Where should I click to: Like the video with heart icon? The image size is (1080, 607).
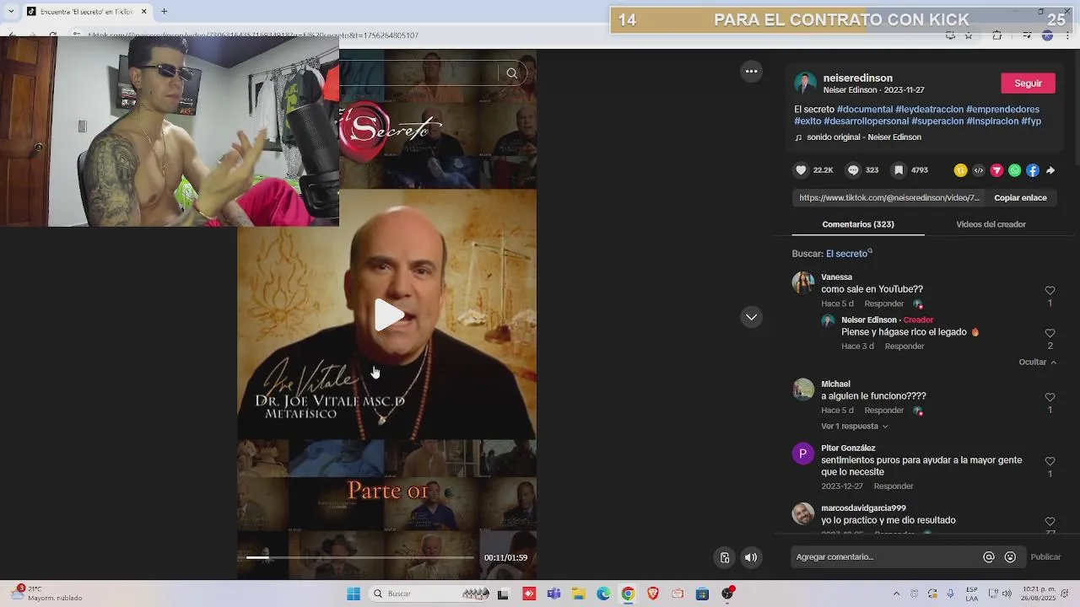[801, 170]
